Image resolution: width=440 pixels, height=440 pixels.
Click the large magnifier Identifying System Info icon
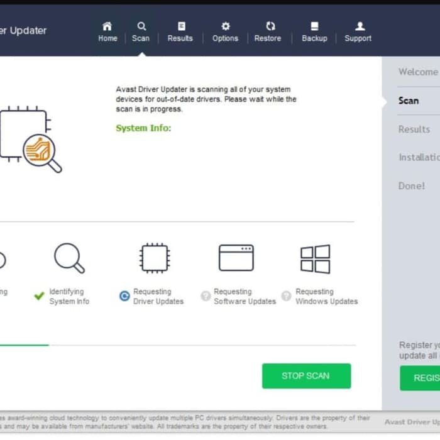point(69,258)
